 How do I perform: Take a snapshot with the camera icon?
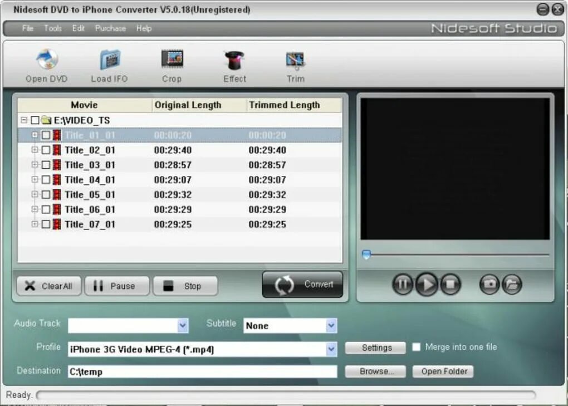tap(489, 284)
